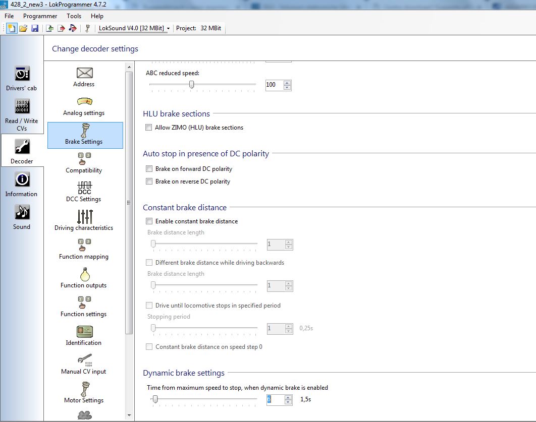Save project using the floppy disk icon

35,28
